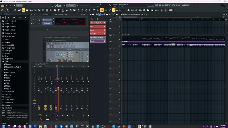Arm the transport Record button
228x128 pixels.
(14, 5)
